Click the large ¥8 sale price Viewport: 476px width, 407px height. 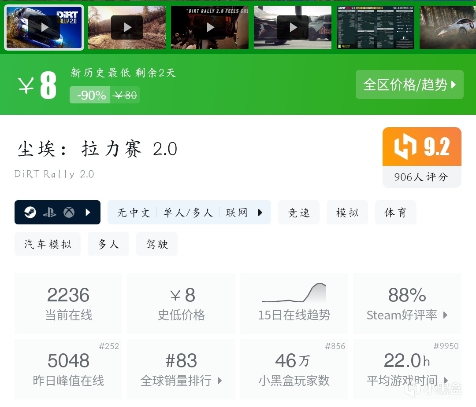37,85
